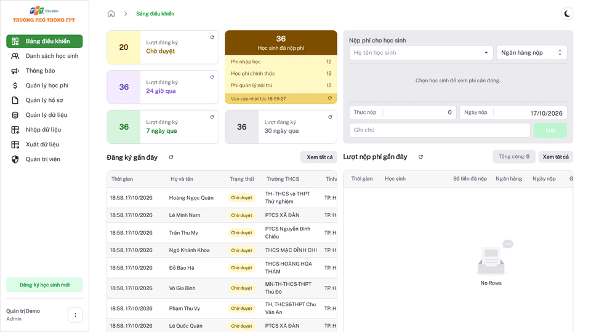This screenshot has width=591, height=332.
Task: Open the Quản trị Demo options menu
Action: pos(75,315)
